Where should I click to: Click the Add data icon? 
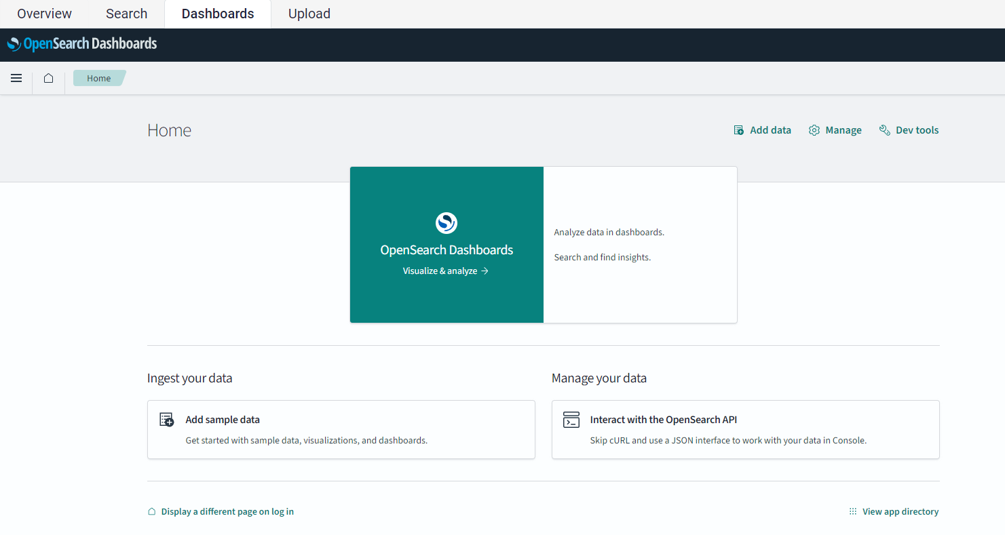tap(739, 130)
